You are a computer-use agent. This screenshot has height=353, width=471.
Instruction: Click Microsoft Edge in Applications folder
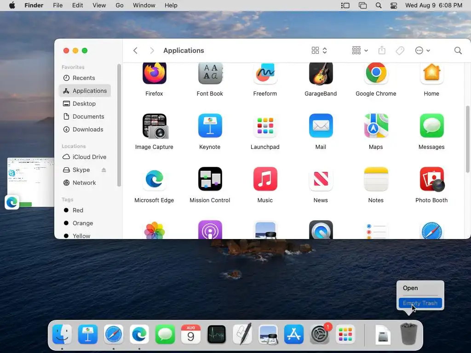[154, 179]
